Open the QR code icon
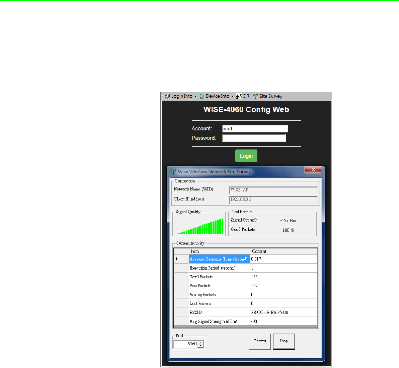Viewport: 399px width, 368px height. tap(239, 96)
